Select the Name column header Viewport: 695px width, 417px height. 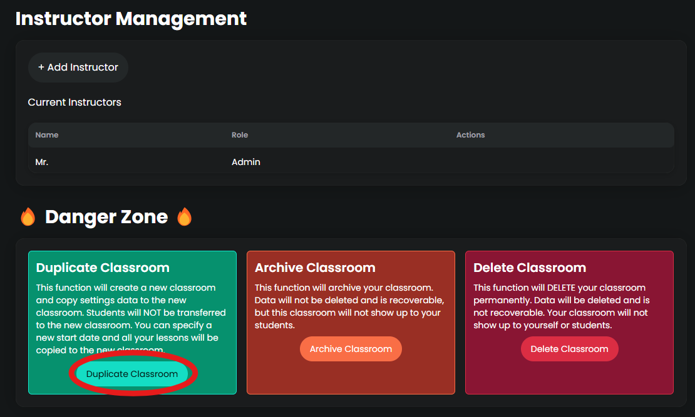[47, 135]
